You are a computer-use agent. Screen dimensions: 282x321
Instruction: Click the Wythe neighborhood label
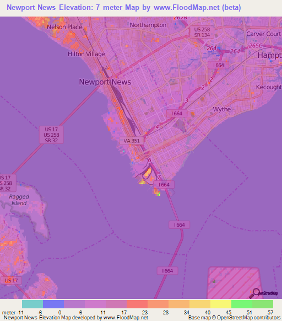click(x=222, y=109)
